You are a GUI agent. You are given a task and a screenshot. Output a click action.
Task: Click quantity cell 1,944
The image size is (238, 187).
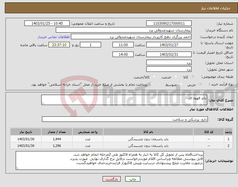[57, 139]
